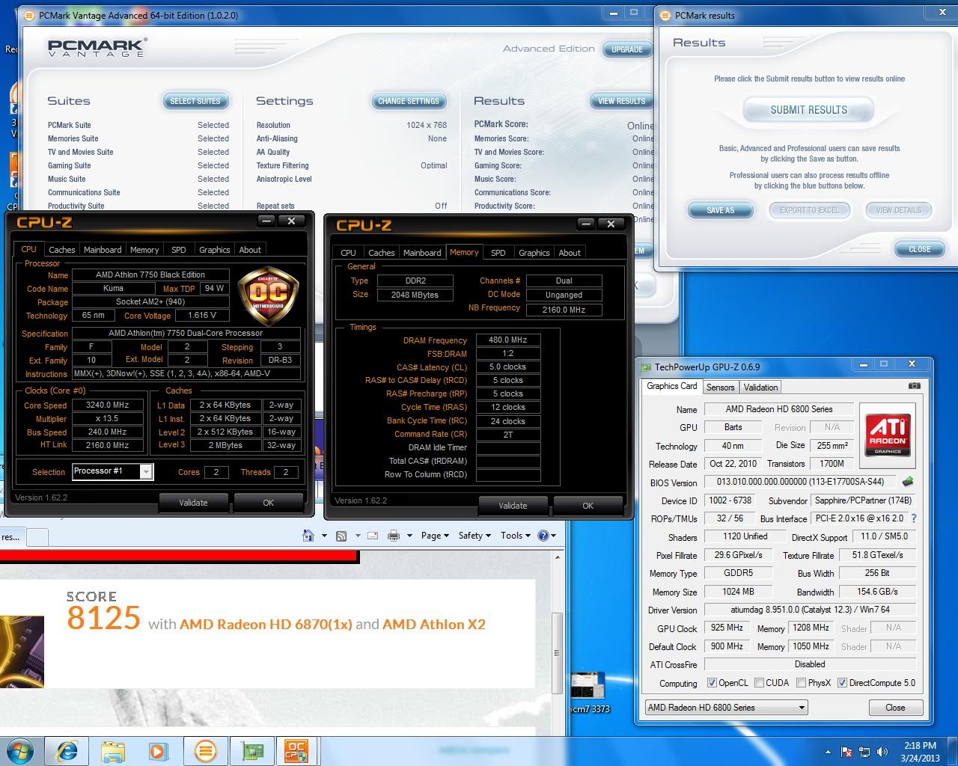
Task: Click the ATI Radeon logo in GPU-Z
Action: 888,435
